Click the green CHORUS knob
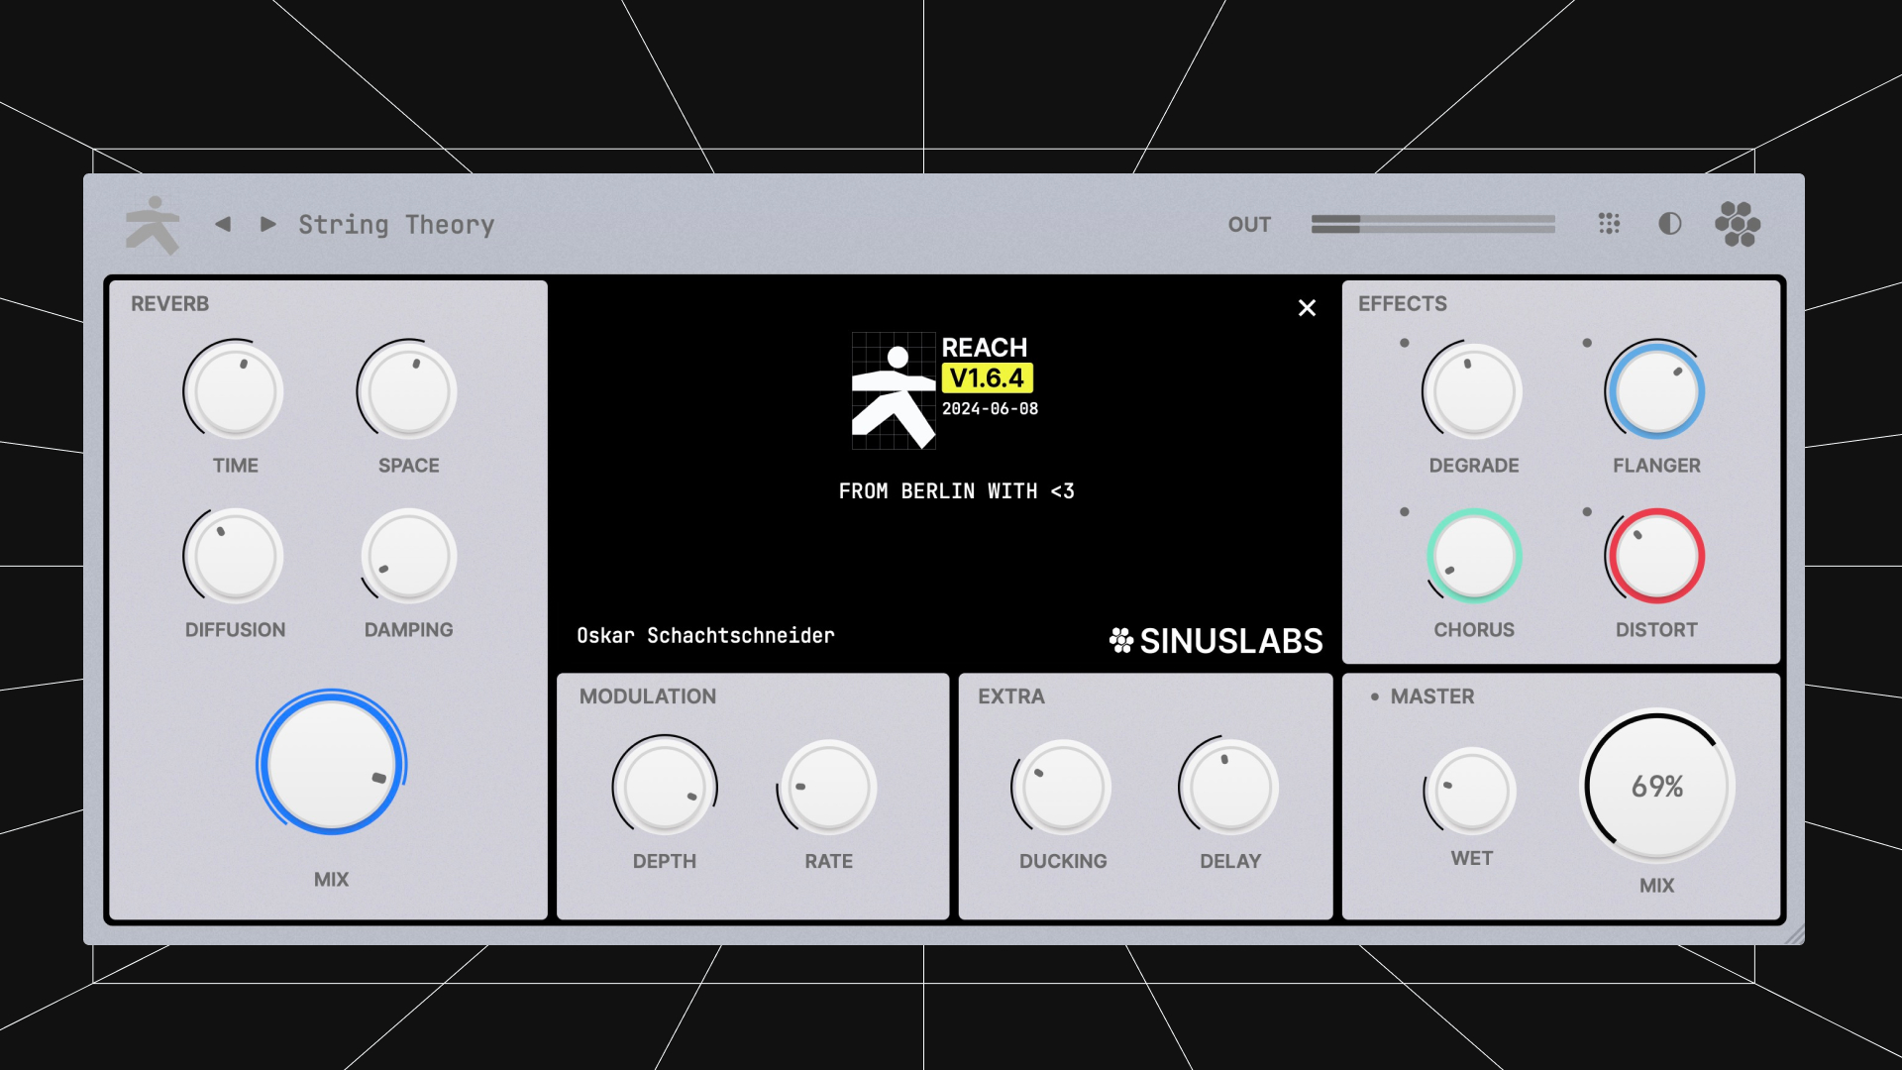This screenshot has height=1070, width=1902. [1474, 556]
